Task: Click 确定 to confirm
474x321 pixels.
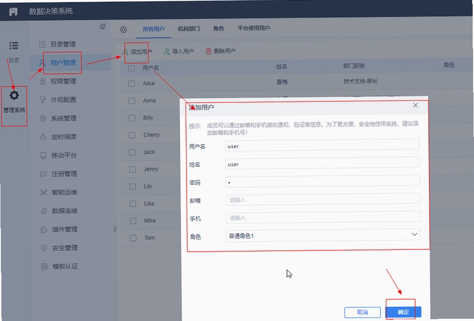Action: pos(403,312)
